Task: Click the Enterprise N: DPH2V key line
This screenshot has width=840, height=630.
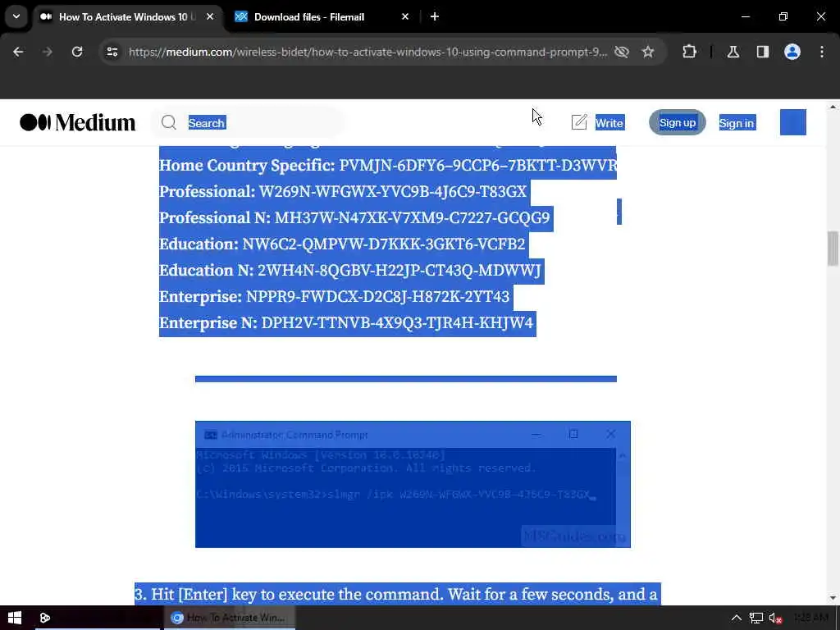Action: click(x=346, y=322)
